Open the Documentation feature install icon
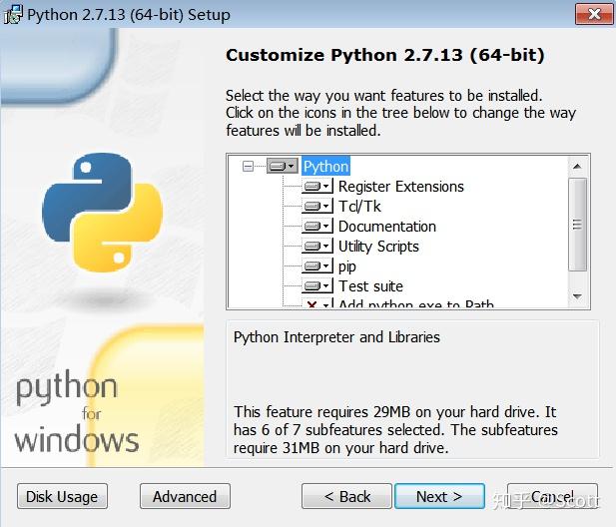 point(317,227)
